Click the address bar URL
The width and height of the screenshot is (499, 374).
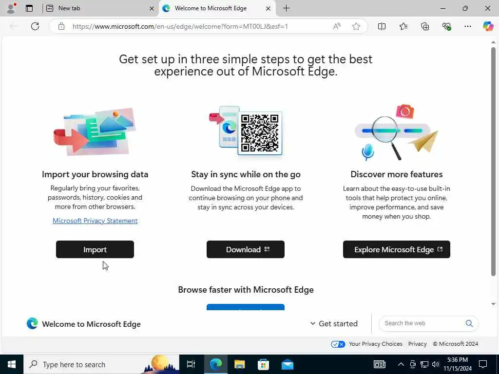(180, 26)
